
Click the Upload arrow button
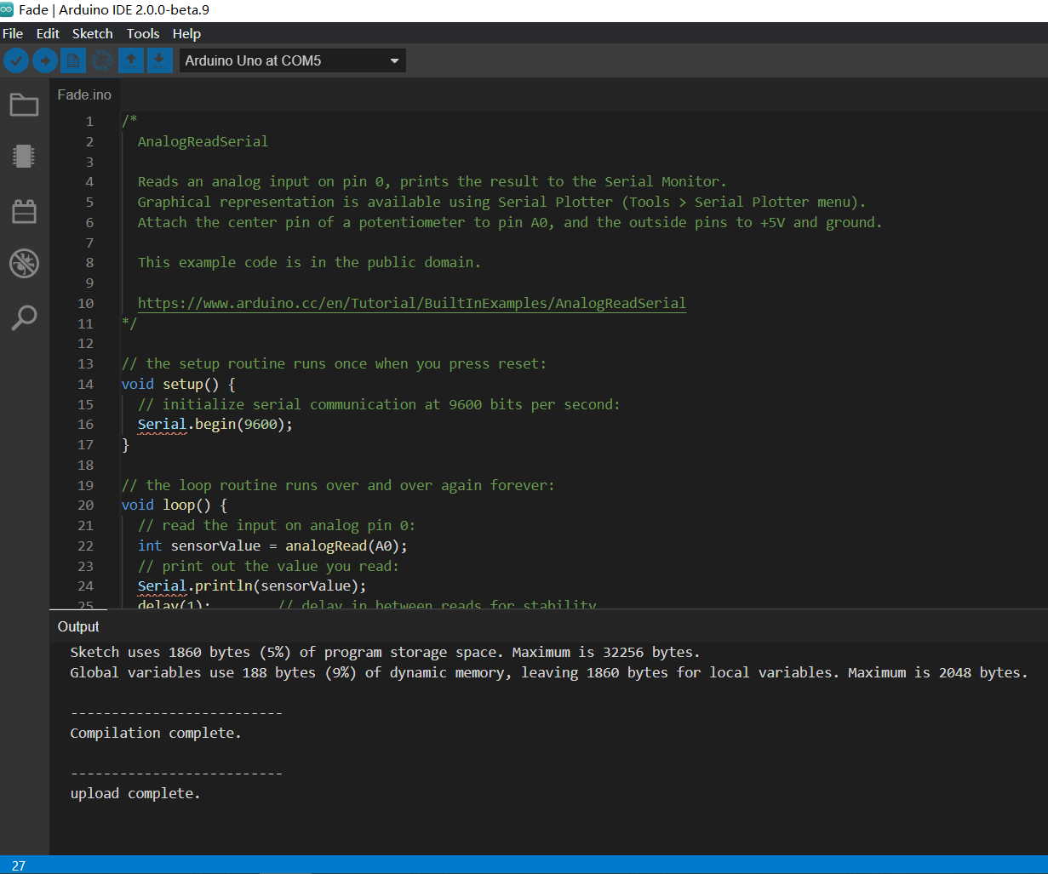tap(45, 60)
